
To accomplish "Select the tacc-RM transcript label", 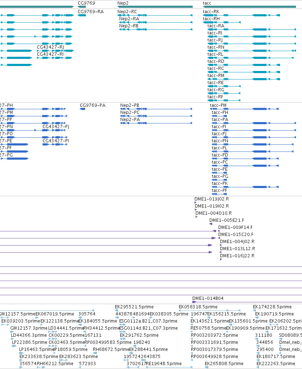I will point(216,75).
